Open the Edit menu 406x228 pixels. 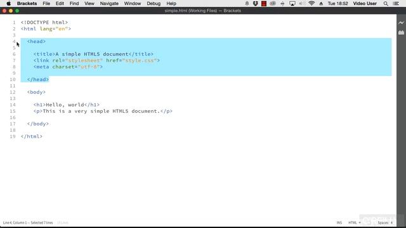click(60, 3)
